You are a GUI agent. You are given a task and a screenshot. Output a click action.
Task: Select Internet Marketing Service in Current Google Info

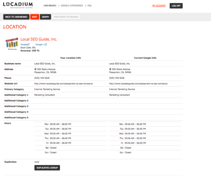click(x=122, y=89)
